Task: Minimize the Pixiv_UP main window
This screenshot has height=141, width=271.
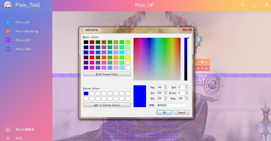Action: [x=255, y=6]
